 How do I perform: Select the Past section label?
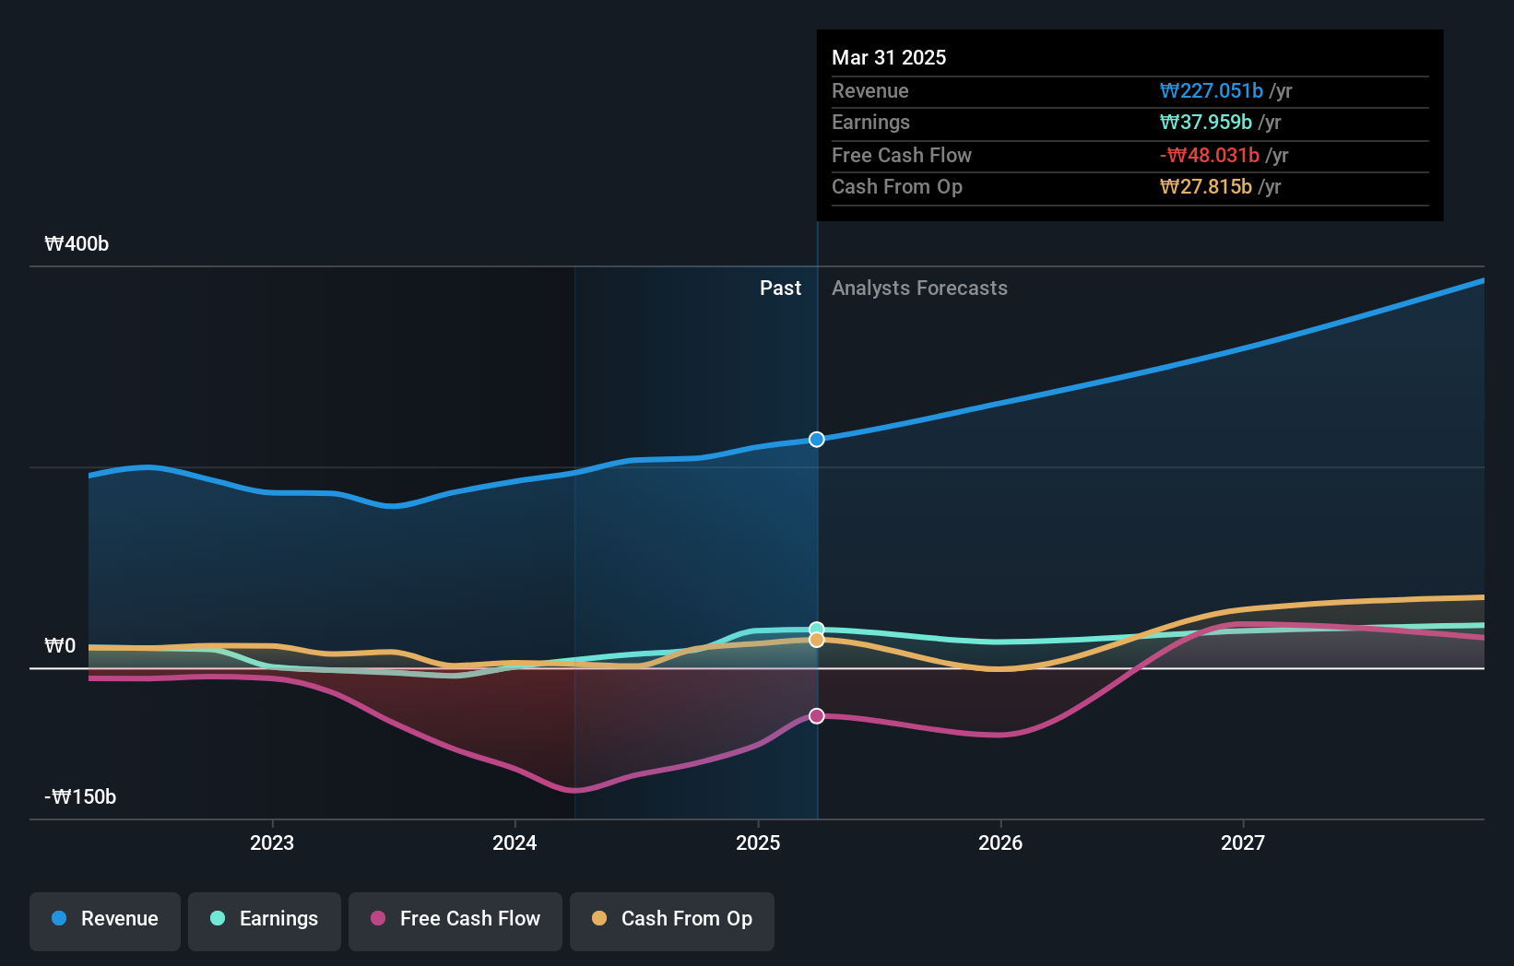coord(781,288)
